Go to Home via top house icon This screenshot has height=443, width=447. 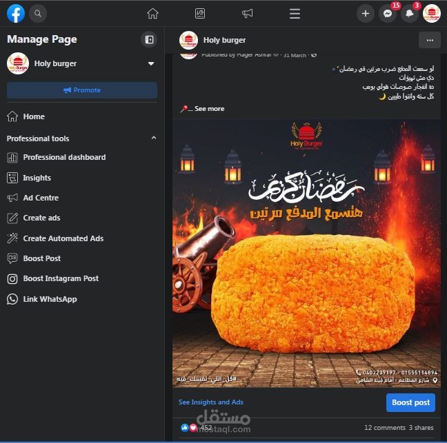coord(152,13)
